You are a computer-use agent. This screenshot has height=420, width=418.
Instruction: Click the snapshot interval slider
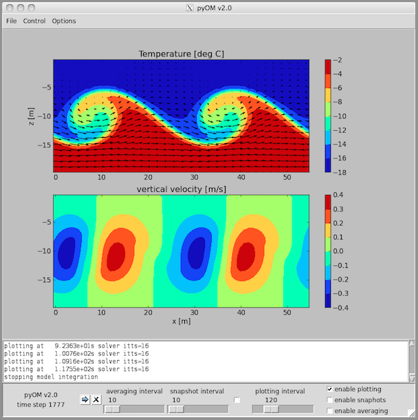[x=199, y=409]
